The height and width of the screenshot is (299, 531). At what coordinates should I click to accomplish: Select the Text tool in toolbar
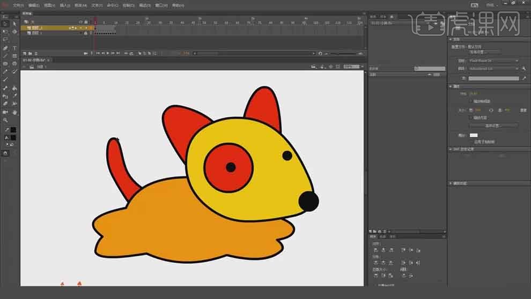[14, 48]
